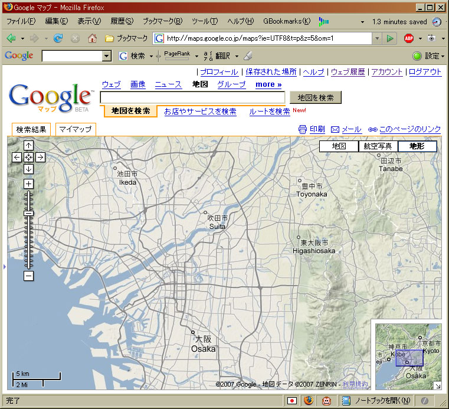Image resolution: width=449 pixels, height=409 pixels.
Task: Click the Google logo in the toolbar
Action: click(x=19, y=55)
